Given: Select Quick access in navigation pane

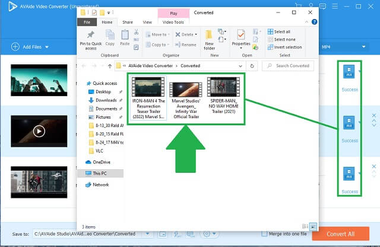Looking at the screenshot, I should (102, 83).
